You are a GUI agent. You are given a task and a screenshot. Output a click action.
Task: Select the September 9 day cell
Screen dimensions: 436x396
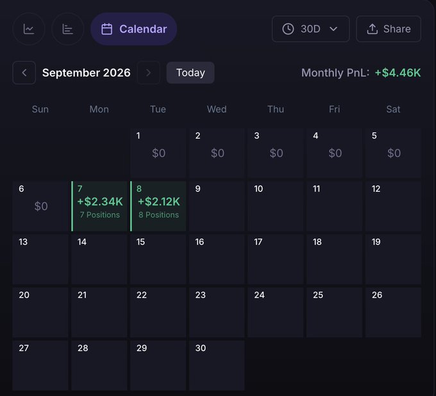(x=217, y=206)
